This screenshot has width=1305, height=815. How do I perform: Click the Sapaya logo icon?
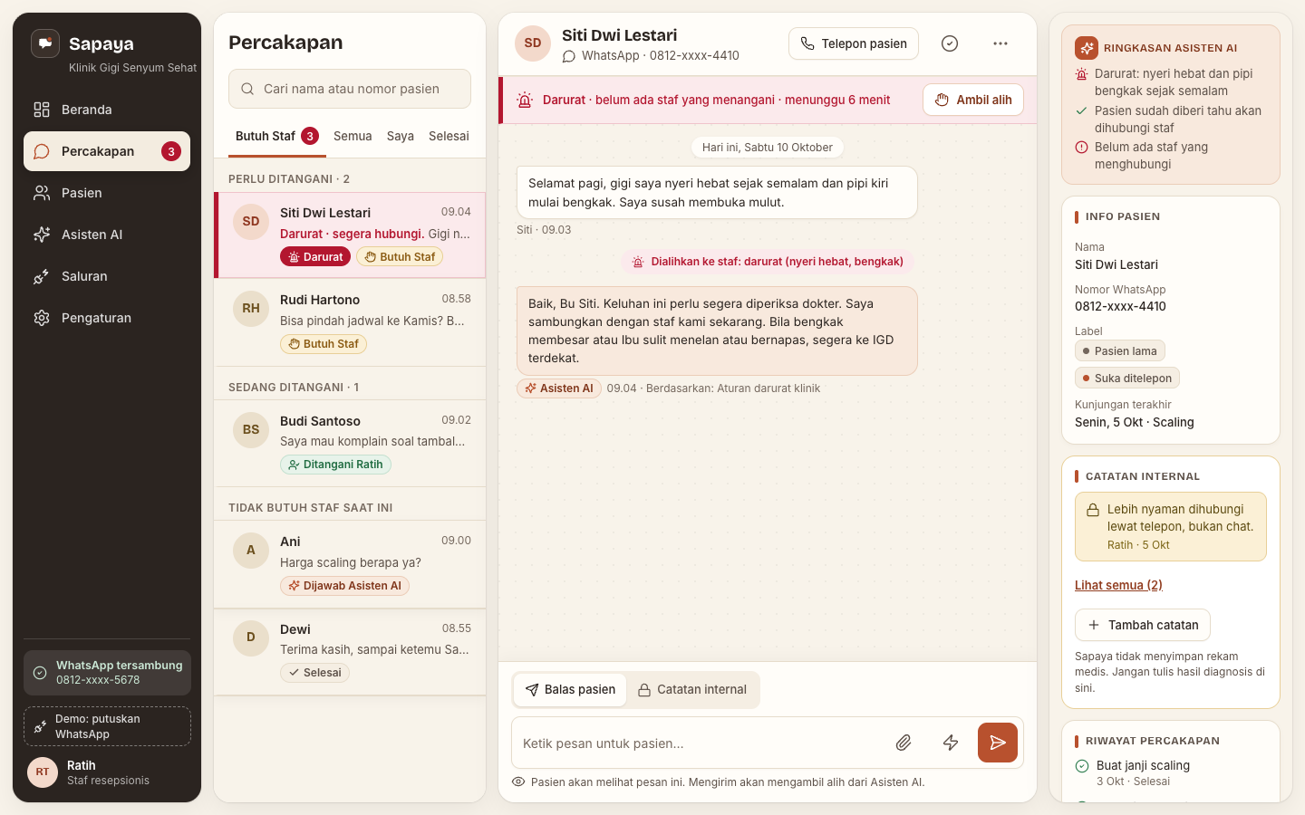click(45, 43)
